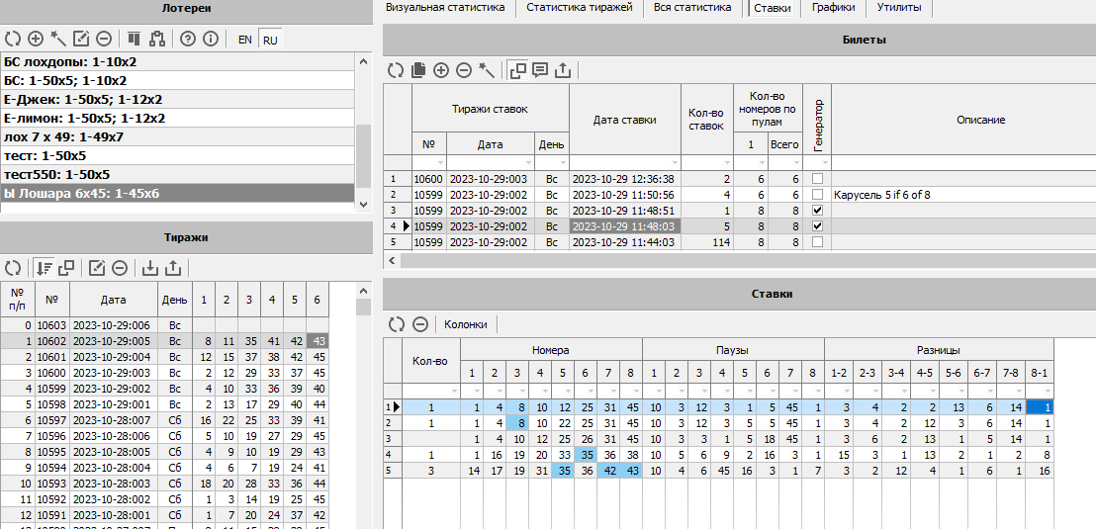Open filter dropdown under Кол-во ставок column
Image resolution: width=1096 pixels, height=529 pixels.
coord(726,163)
